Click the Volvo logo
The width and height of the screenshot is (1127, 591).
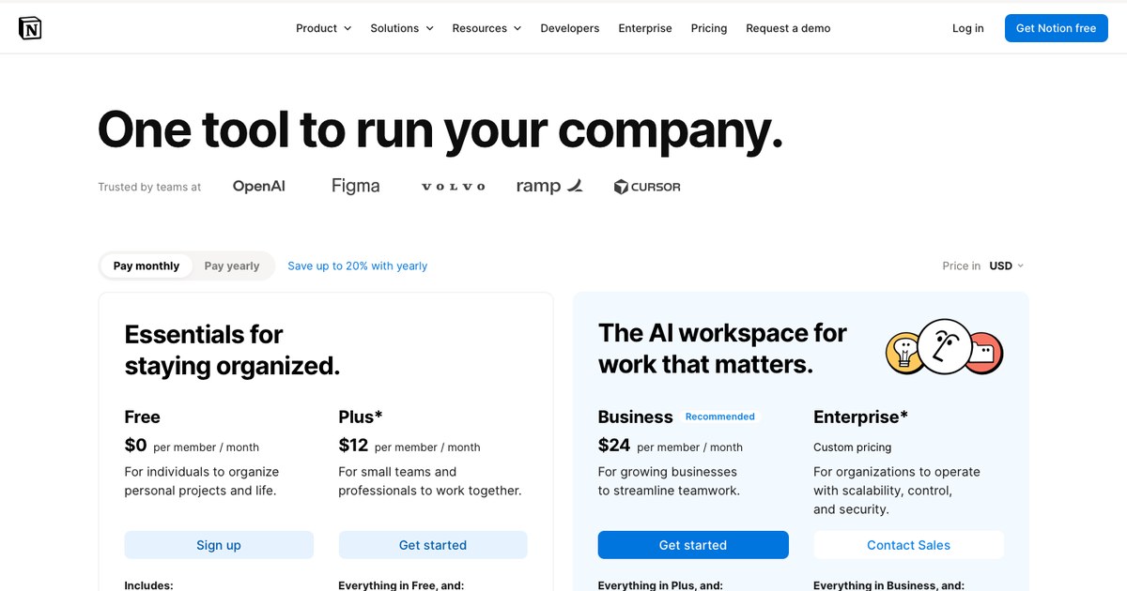point(454,187)
